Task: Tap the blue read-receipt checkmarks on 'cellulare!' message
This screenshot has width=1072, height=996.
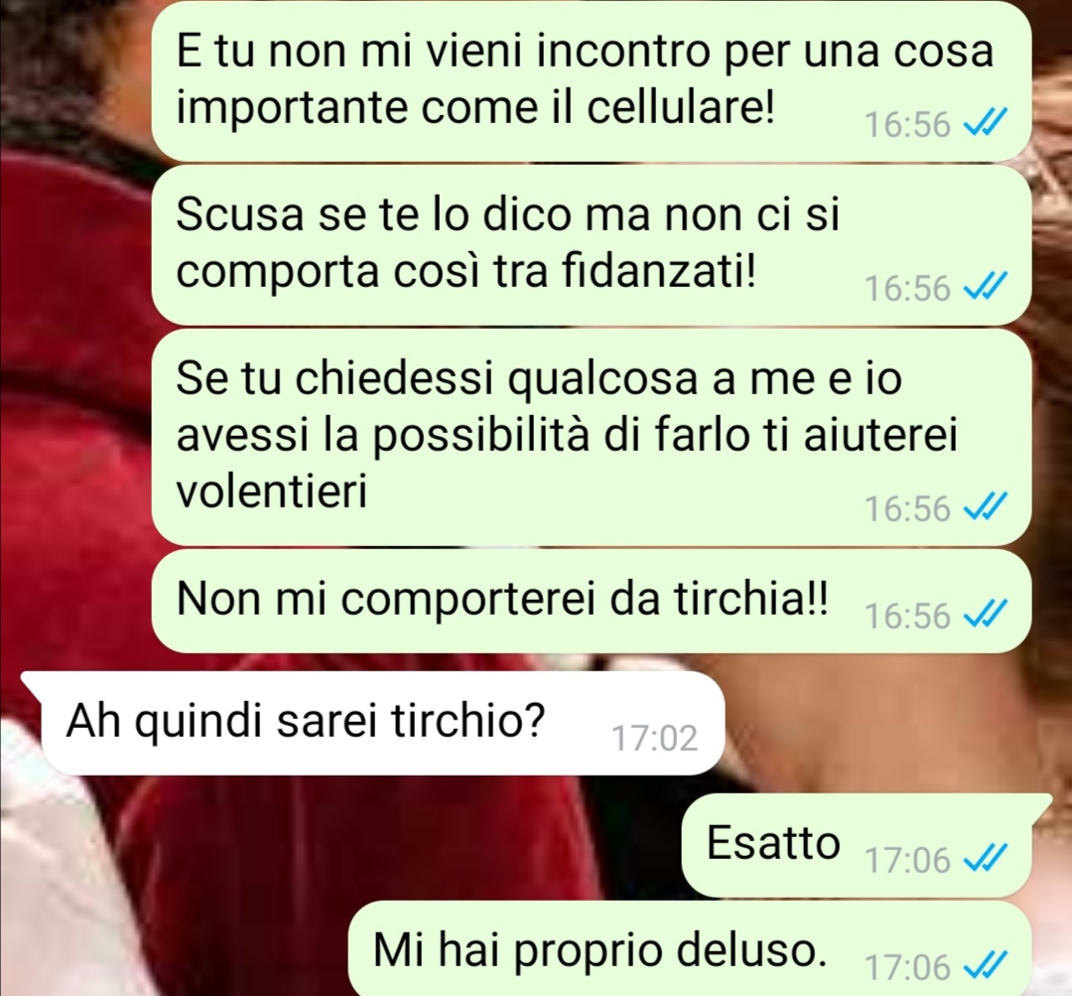Action: (x=985, y=124)
